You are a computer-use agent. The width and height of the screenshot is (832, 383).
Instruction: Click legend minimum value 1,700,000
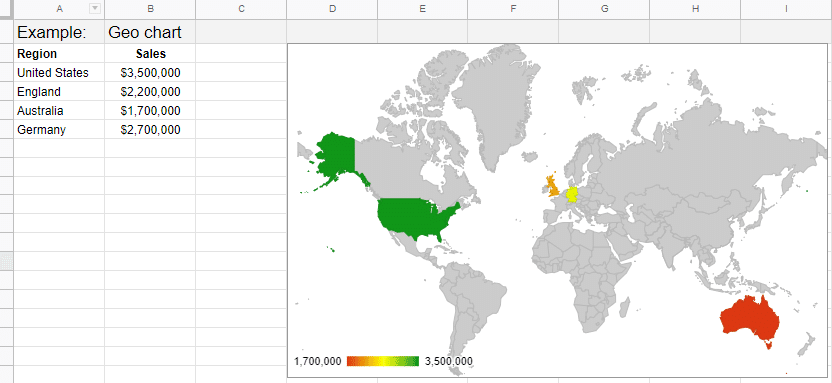[317, 361]
